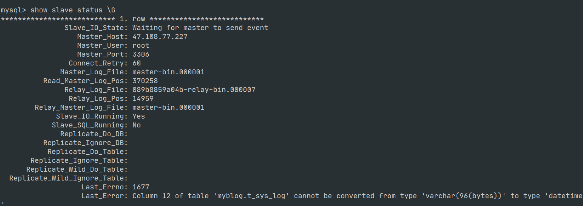This screenshot has width=583, height=206.
Task: Click the 'varchar(96(bytes))' type text in the error
Action: click(x=464, y=196)
